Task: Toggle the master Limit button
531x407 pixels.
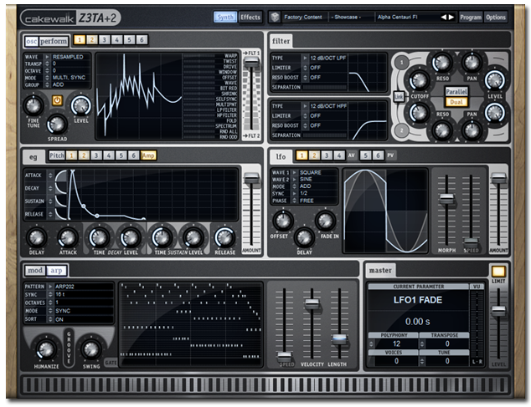Action: click(x=498, y=272)
